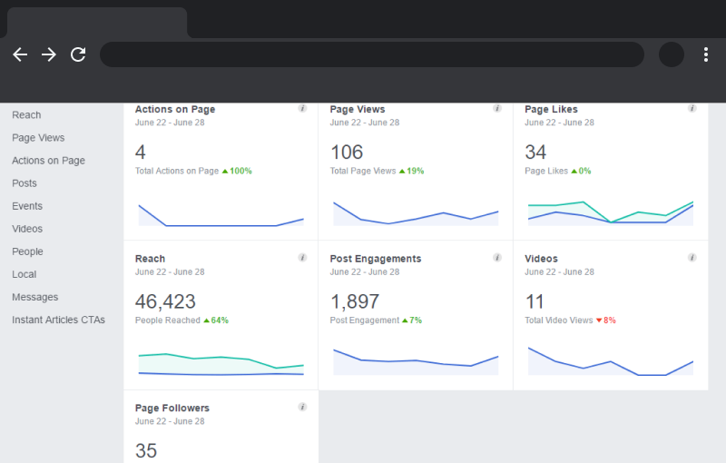Open Page Views in the sidebar
Image resolution: width=726 pixels, height=463 pixels.
tap(38, 137)
